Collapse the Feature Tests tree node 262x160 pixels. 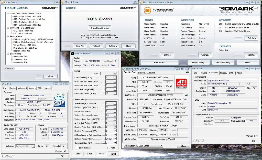pos(8,36)
